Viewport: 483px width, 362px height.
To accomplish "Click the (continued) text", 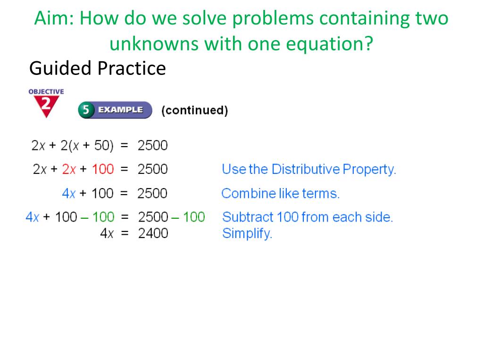I will click(x=195, y=110).
